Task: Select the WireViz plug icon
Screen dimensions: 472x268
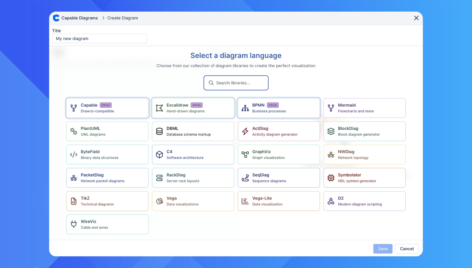Action: (74, 224)
